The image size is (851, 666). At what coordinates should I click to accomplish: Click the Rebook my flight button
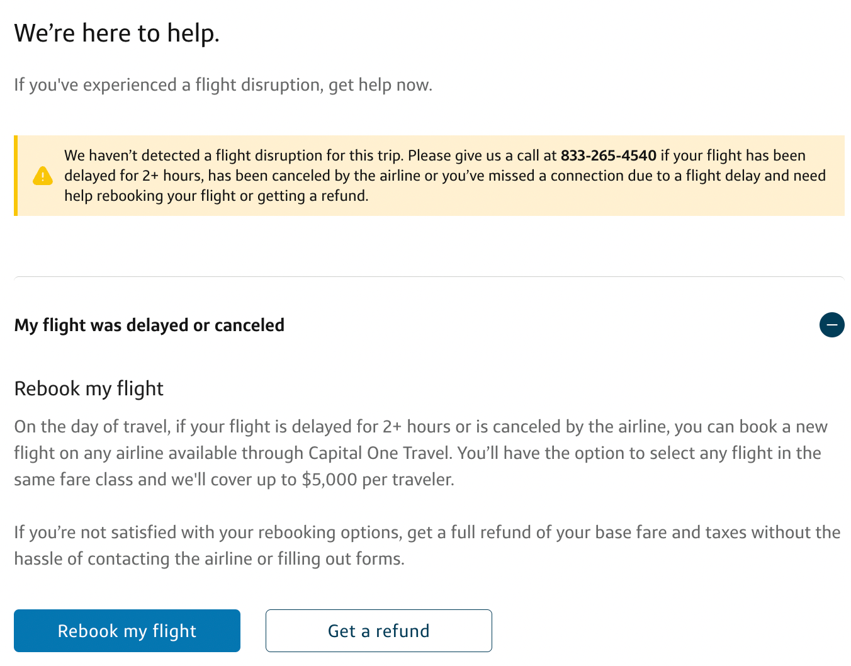(x=127, y=631)
